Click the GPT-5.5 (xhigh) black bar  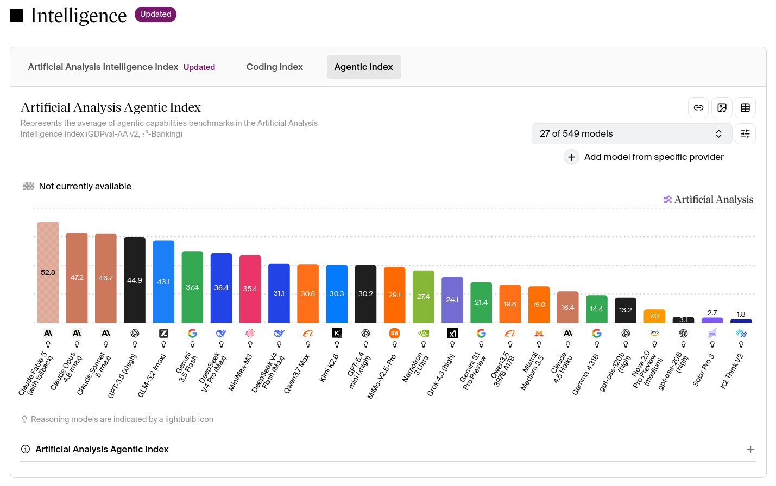(x=135, y=280)
